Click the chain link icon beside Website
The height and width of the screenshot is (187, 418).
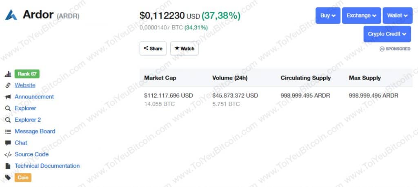(8, 85)
